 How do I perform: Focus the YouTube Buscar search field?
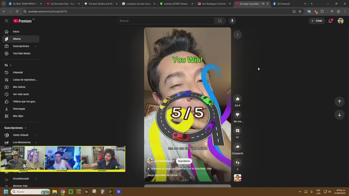(166, 21)
